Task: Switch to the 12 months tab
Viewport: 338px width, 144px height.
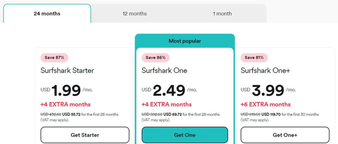Action: coord(134,14)
